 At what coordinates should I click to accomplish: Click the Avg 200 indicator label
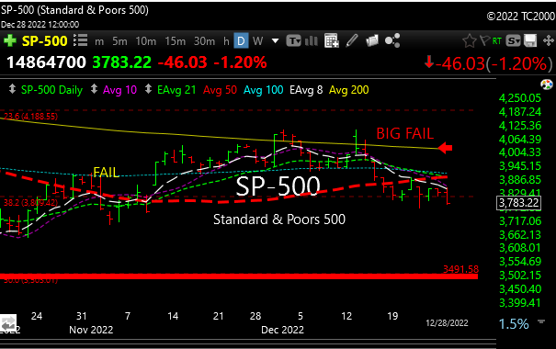tap(349, 90)
